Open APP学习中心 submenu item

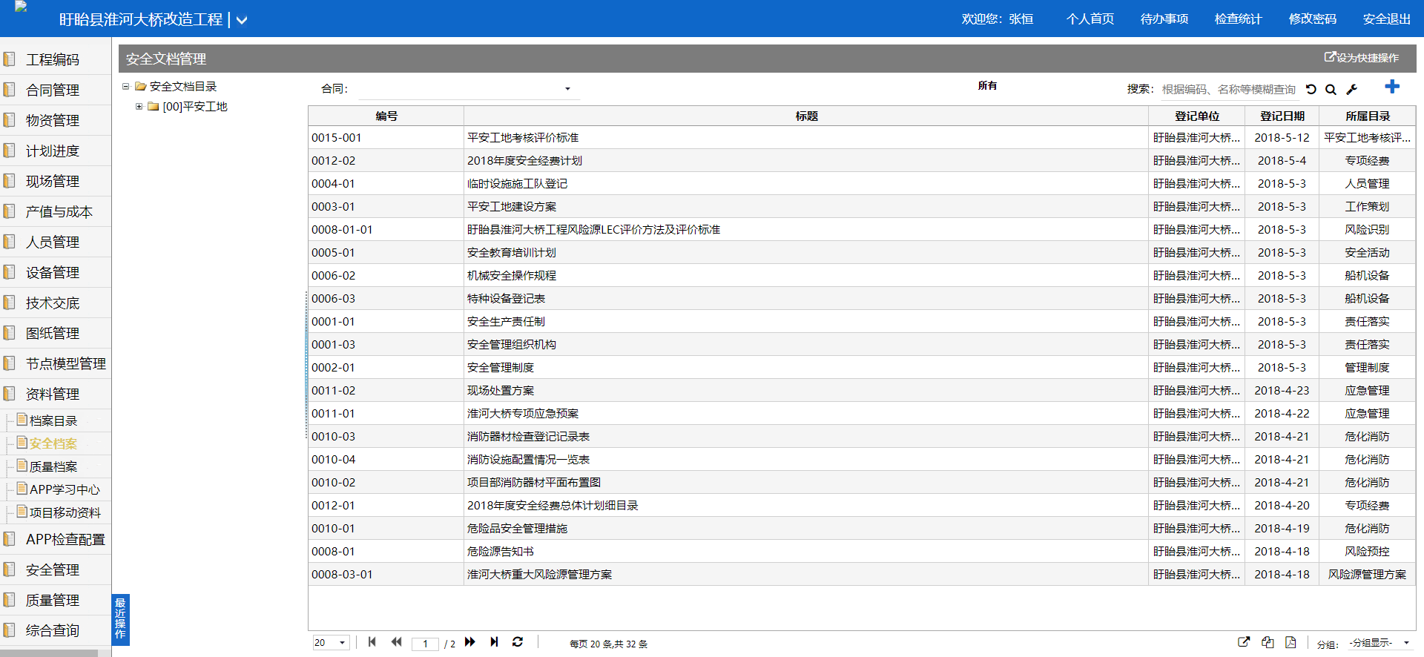pyautogui.click(x=64, y=489)
